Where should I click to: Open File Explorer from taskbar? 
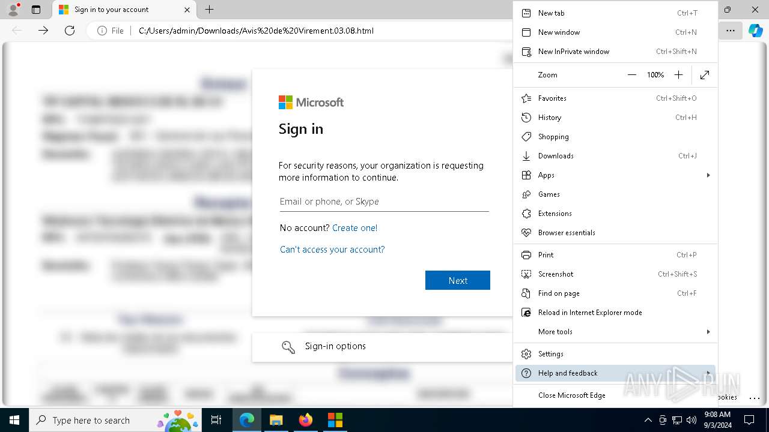pyautogui.click(x=276, y=420)
